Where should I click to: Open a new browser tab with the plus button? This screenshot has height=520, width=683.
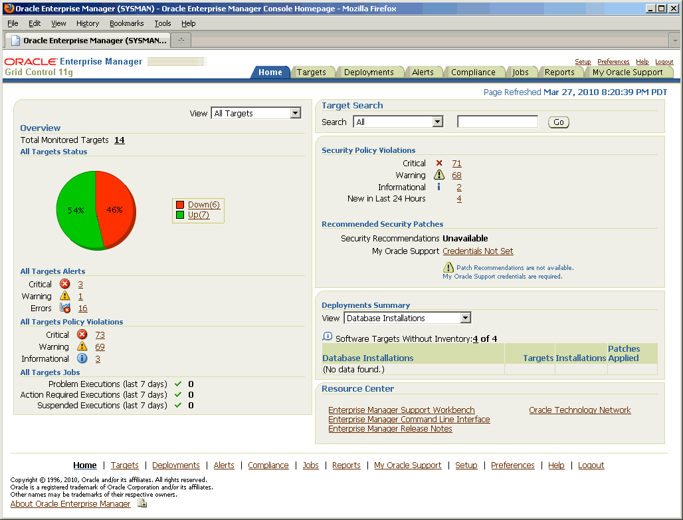(181, 40)
